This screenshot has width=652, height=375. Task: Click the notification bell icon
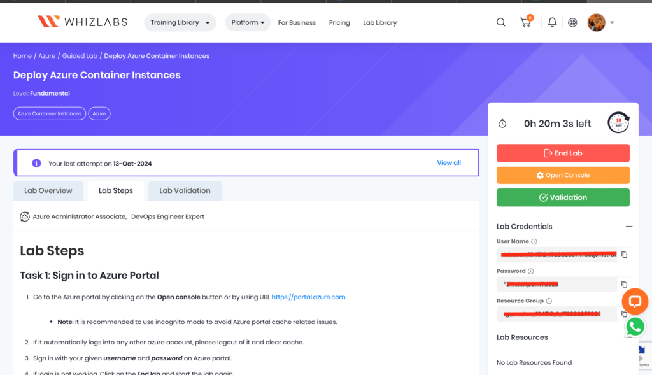(x=552, y=22)
